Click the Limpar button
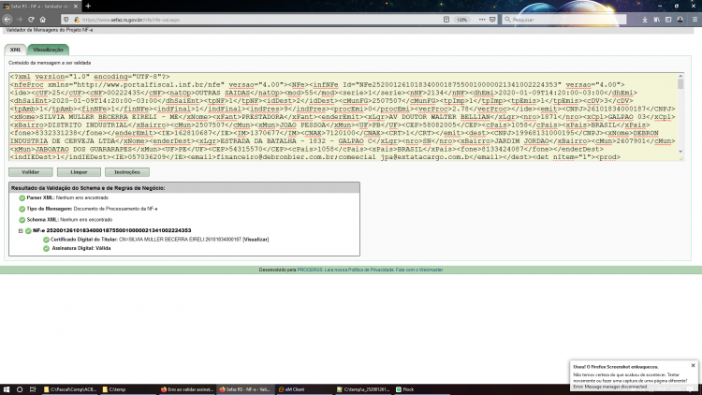This screenshot has width=702, height=395. tap(79, 172)
